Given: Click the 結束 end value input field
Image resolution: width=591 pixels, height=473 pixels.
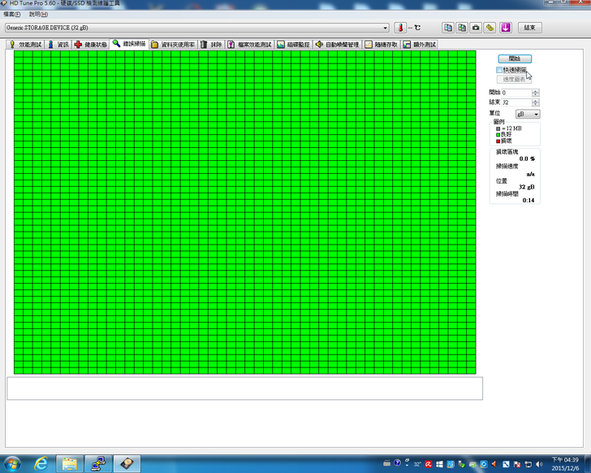Looking at the screenshot, I should [x=516, y=102].
